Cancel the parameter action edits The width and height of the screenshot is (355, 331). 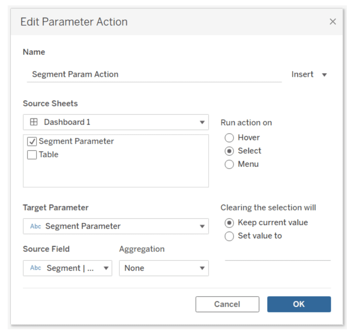[x=227, y=304]
